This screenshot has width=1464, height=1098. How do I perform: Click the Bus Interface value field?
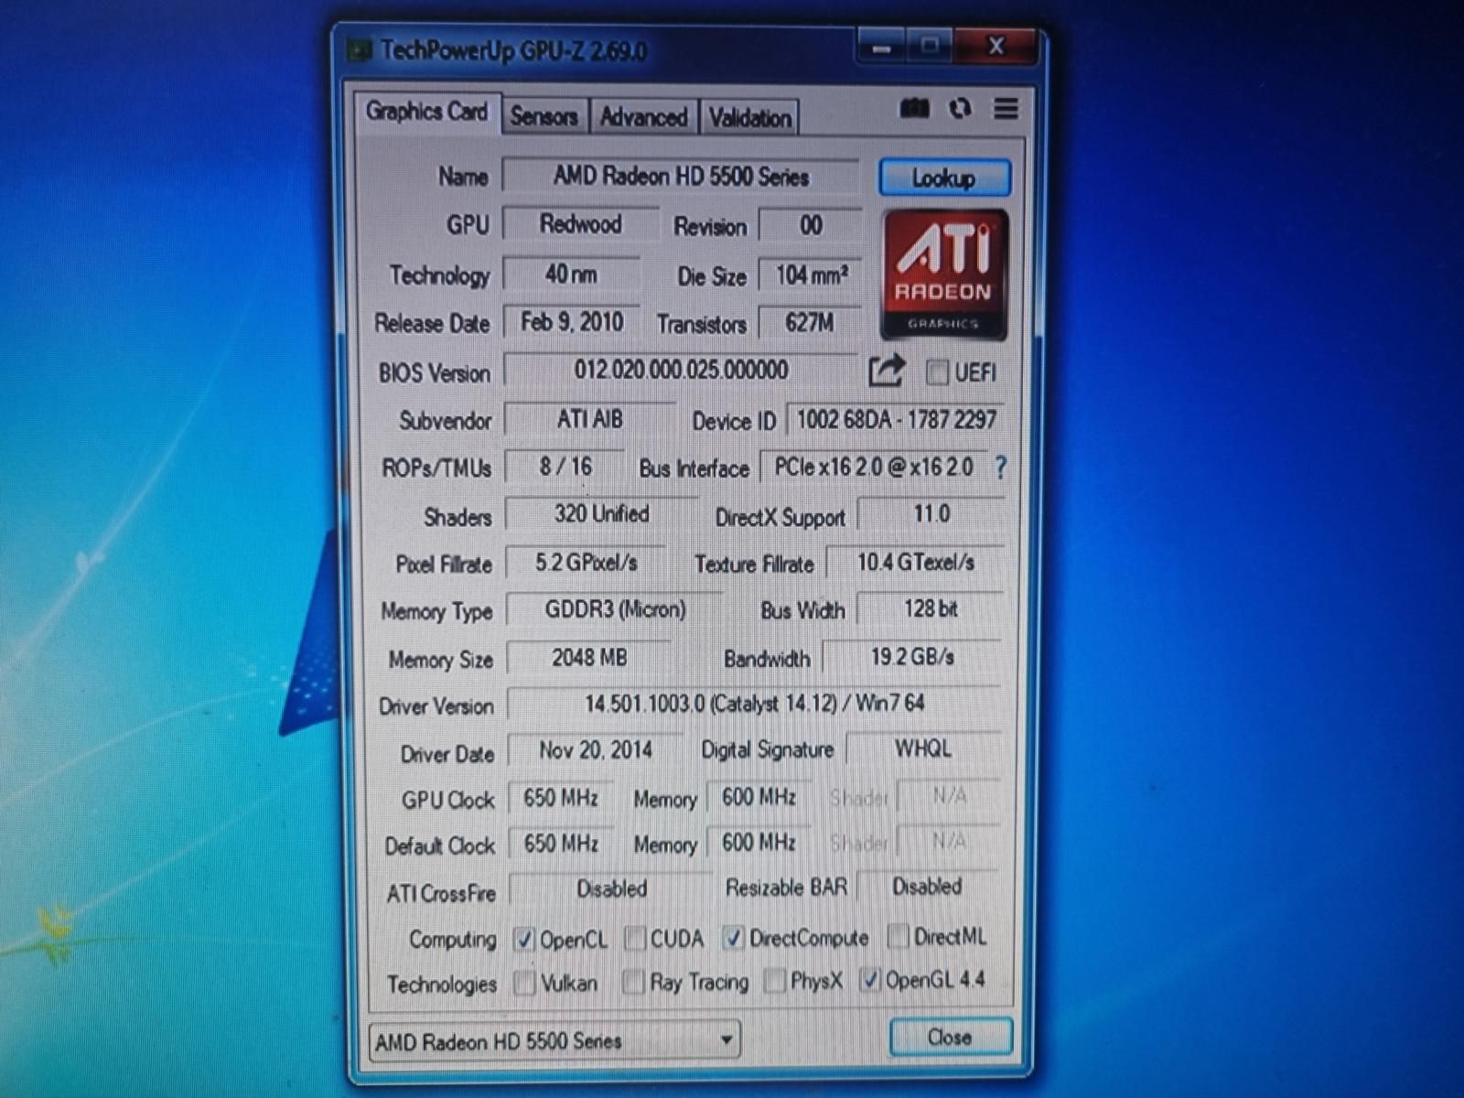[x=874, y=467]
